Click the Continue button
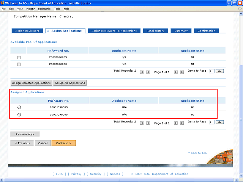The height and width of the screenshot is (182, 243). click(x=64, y=143)
